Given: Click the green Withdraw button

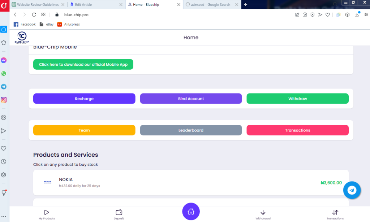Looking at the screenshot, I should [297, 99].
